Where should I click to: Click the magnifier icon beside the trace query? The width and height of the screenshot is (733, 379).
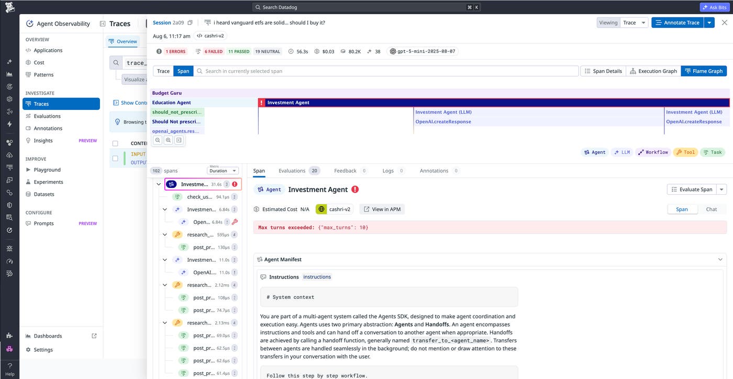coord(115,63)
